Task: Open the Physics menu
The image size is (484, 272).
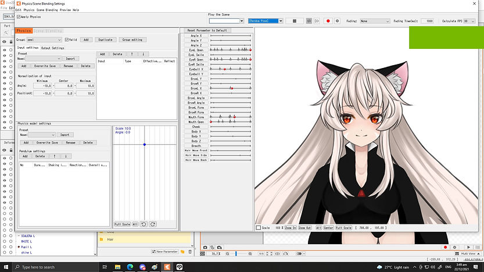Action: (29, 10)
